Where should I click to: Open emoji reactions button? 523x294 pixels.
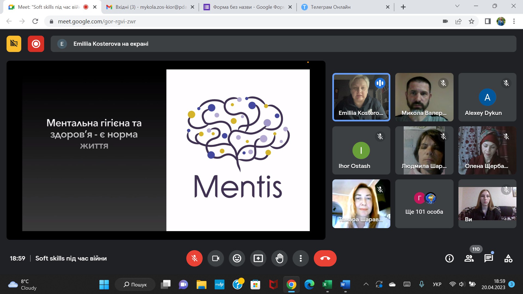[x=237, y=258]
